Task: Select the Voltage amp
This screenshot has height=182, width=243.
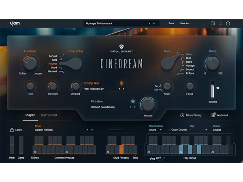Action: 190,66
